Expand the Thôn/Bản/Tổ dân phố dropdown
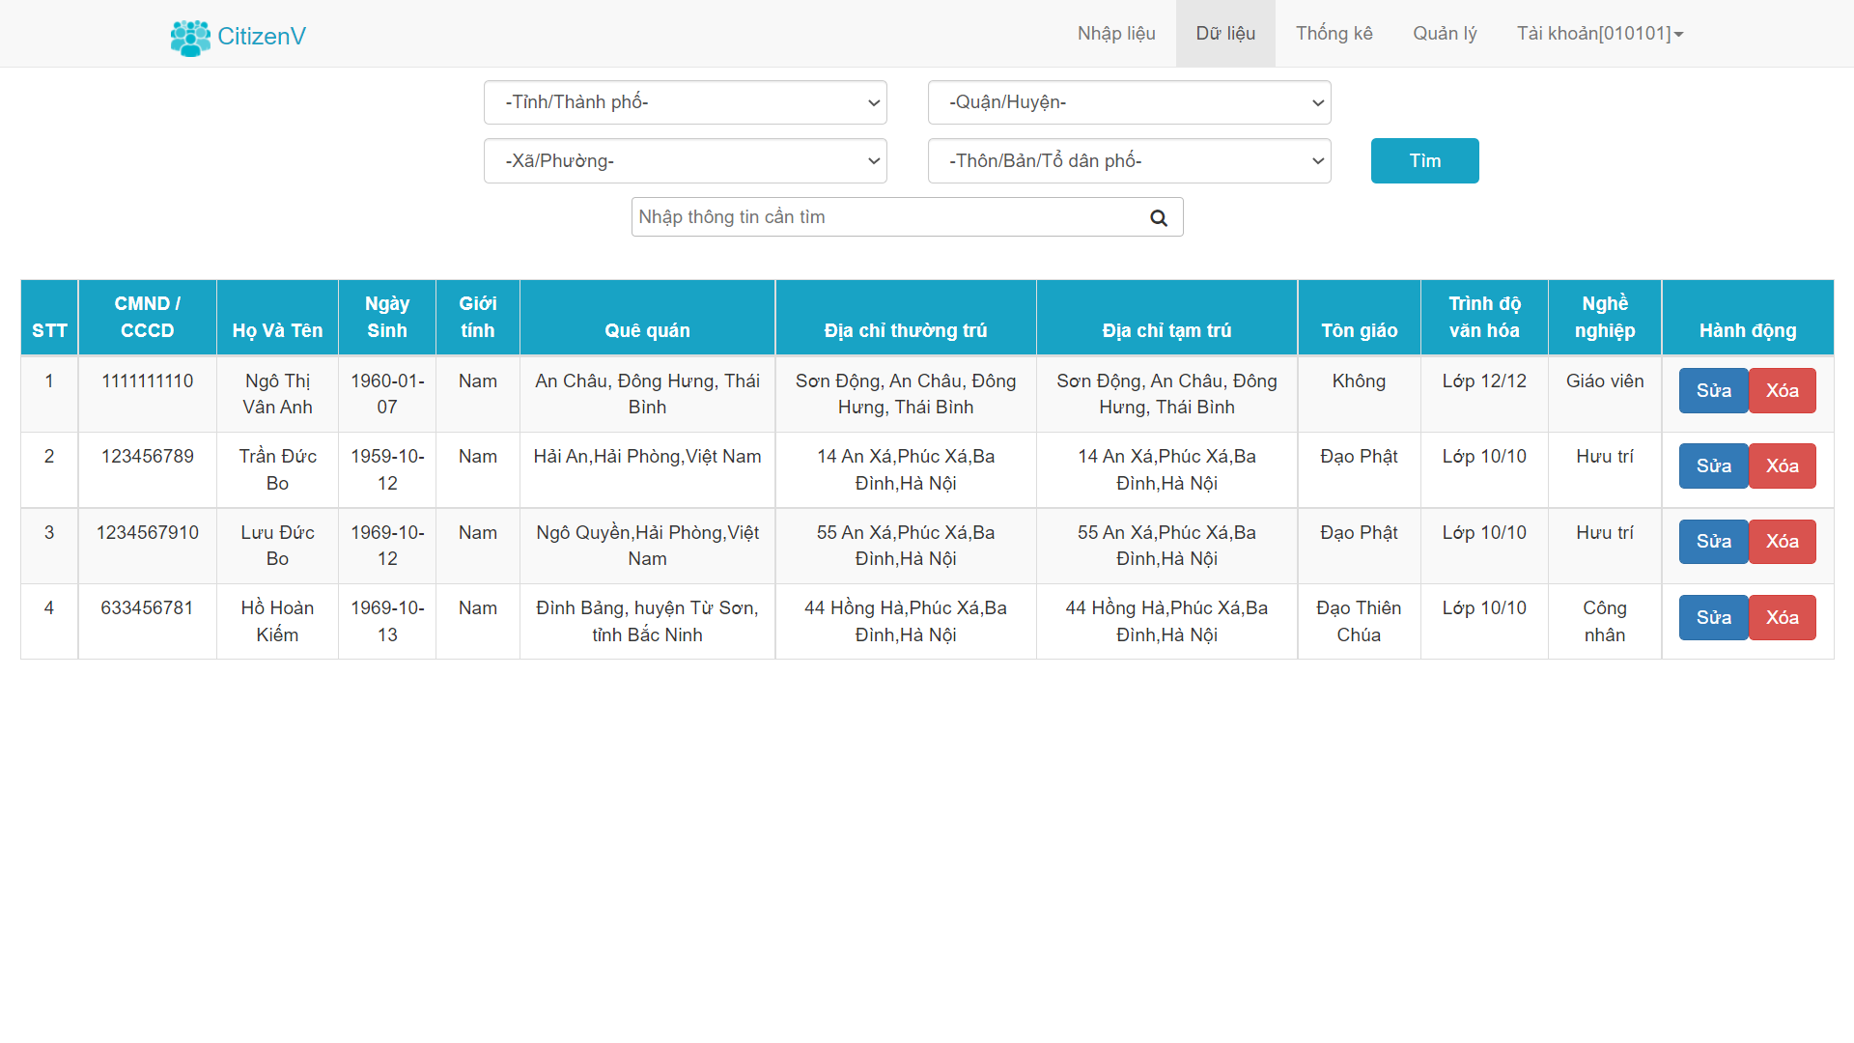1854x1043 pixels. point(1129,161)
